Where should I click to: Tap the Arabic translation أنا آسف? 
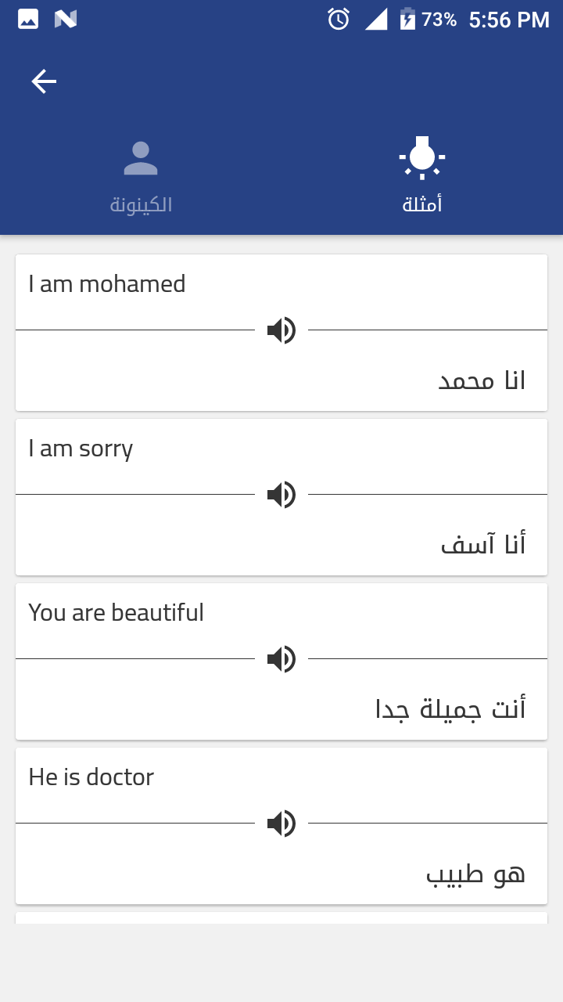pos(483,543)
